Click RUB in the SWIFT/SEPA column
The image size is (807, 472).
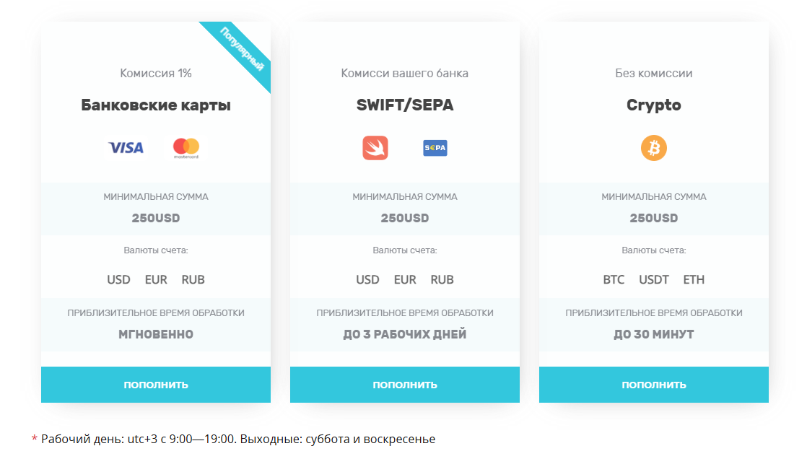(442, 279)
